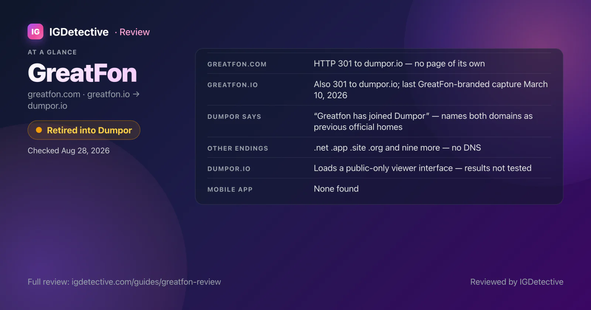Viewport: 591px width, 310px height.
Task: Click the GREATFON.COM row label
Action: 237,64
